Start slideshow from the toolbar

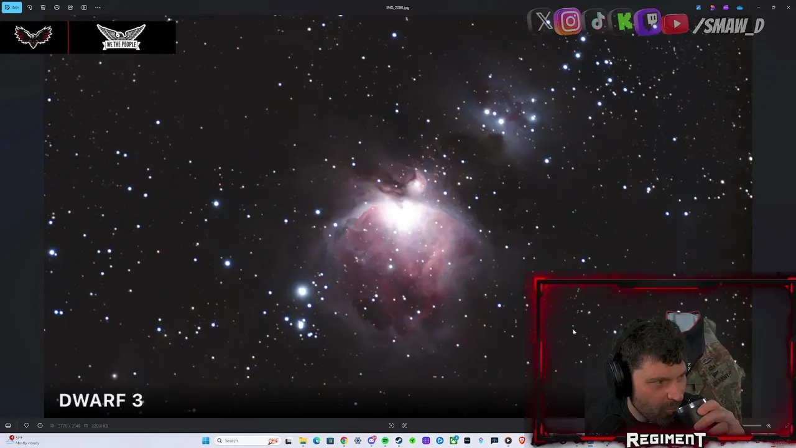click(x=84, y=7)
